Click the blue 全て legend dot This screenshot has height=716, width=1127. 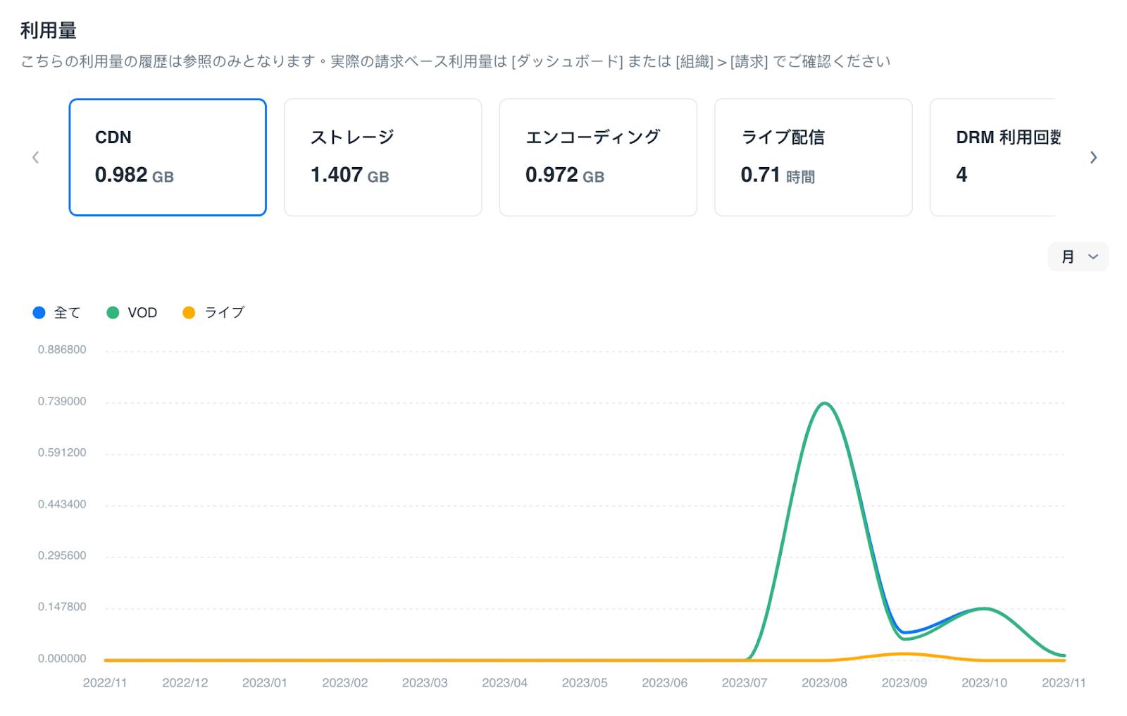pyautogui.click(x=39, y=313)
